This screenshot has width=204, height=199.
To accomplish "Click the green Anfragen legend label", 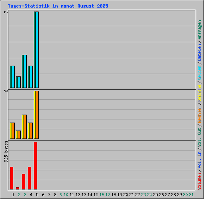I will click(200, 30).
